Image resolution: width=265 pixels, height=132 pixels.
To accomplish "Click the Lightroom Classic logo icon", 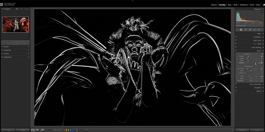I will coord(1,4).
